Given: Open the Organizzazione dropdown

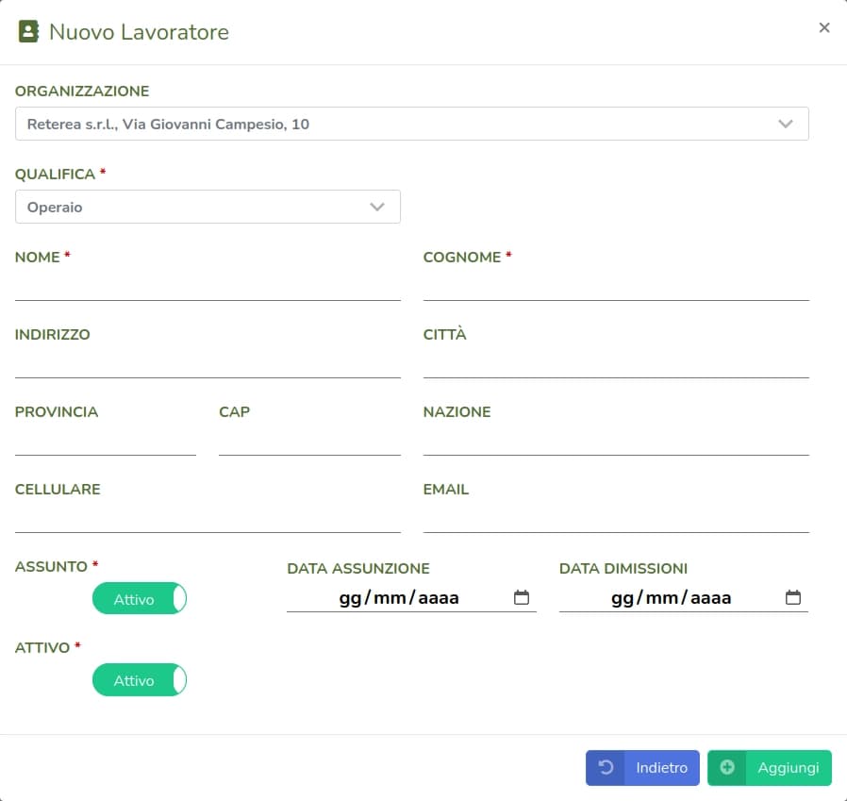Looking at the screenshot, I should tap(411, 124).
